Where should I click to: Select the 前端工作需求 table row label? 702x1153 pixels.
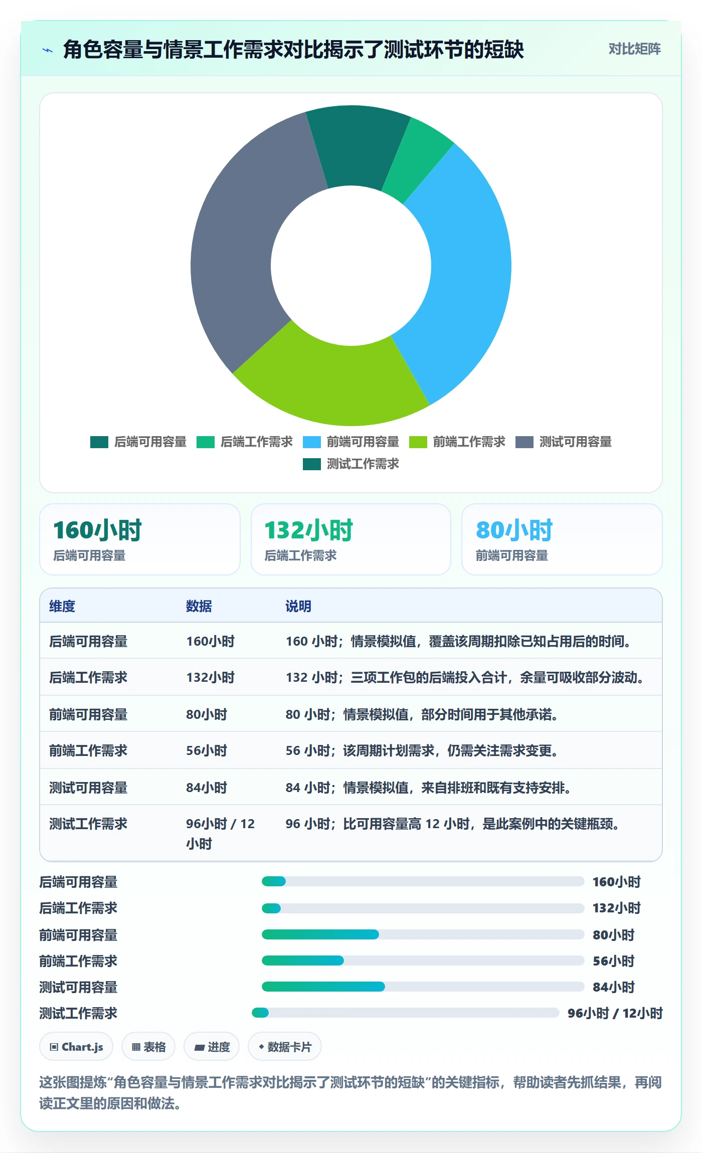[x=88, y=750]
